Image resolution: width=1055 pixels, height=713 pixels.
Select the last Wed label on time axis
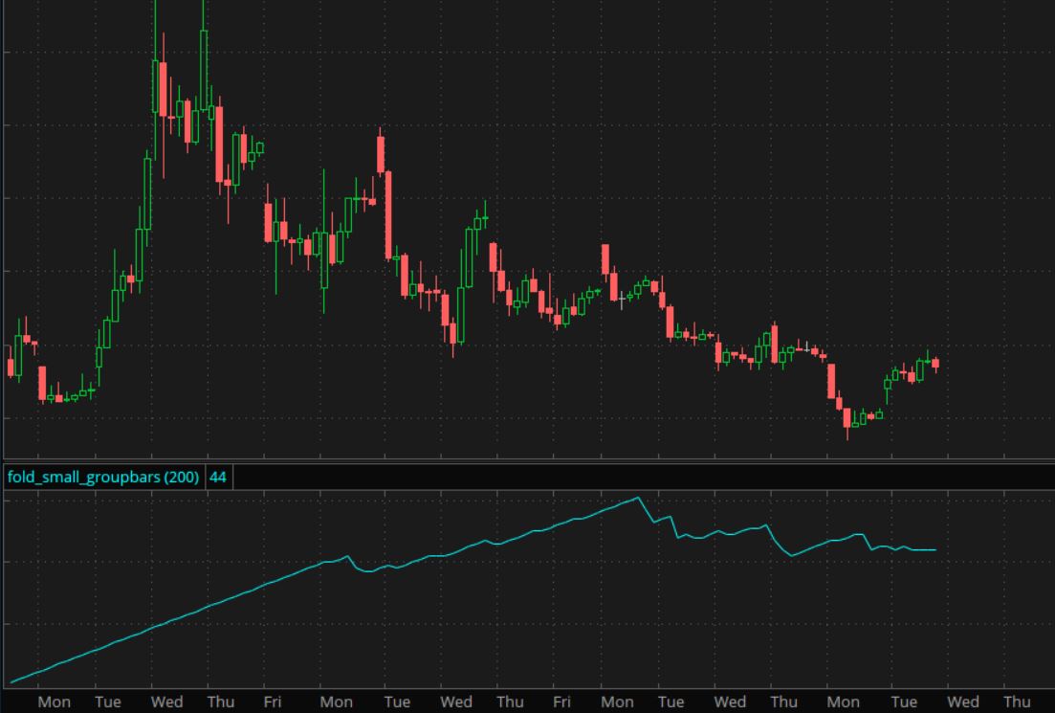coord(962,702)
